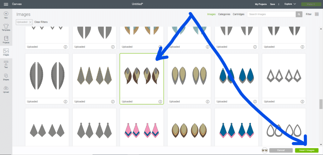Show info for gray half-leaf earrings top row

[x=113, y=47]
